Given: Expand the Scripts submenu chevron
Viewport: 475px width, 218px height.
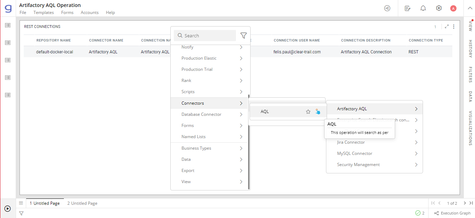Looking at the screenshot, I should pyautogui.click(x=241, y=92).
